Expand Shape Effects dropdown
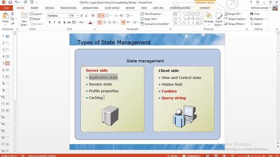This screenshot has width=280, height=157. pos(235,24)
